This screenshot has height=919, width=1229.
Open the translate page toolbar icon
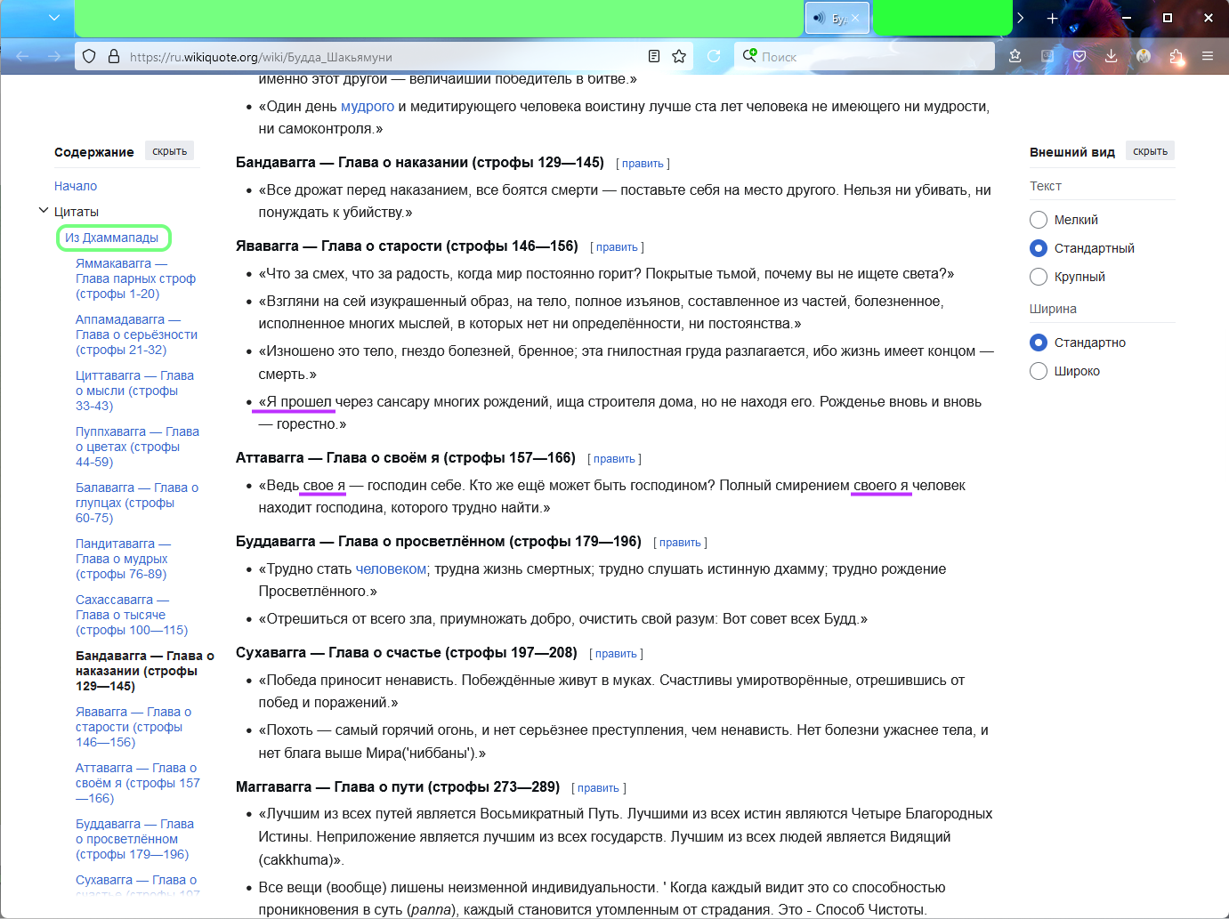(1047, 56)
